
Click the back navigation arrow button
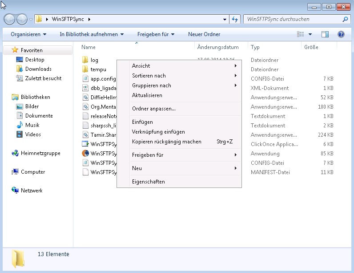10,19
